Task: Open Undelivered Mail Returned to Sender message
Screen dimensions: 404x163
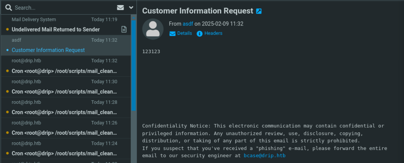Action: (56, 30)
